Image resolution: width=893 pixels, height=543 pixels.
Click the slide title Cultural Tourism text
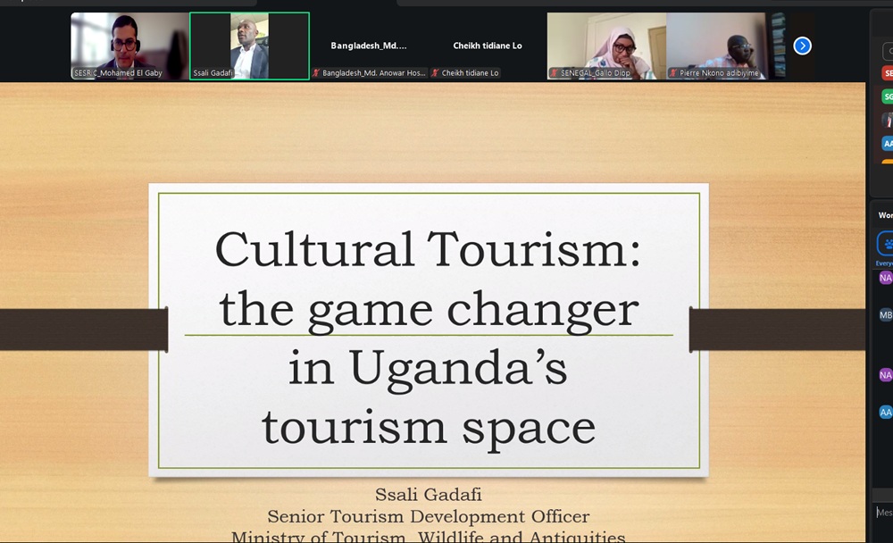coord(427,249)
